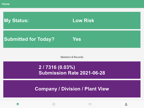This screenshot has width=144, height=108.
Task: Go to the profile person icon
Action: pos(126,104)
